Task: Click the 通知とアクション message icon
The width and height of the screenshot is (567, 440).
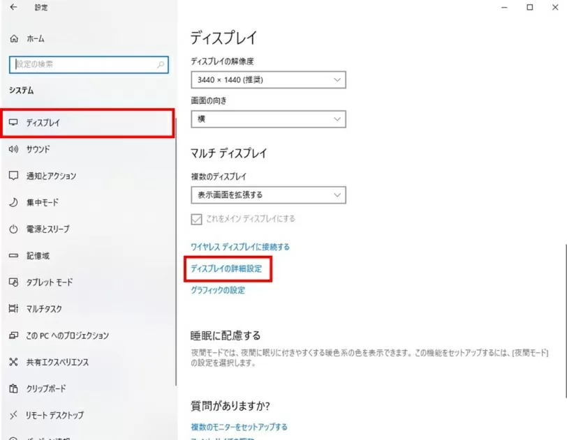Action: 13,176
